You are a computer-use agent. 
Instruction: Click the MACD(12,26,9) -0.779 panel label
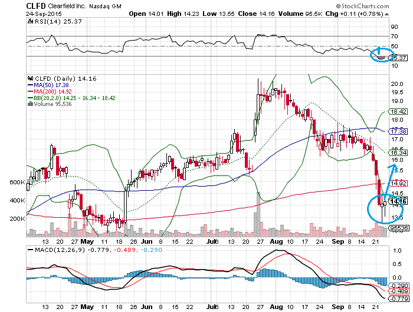(x=72, y=250)
